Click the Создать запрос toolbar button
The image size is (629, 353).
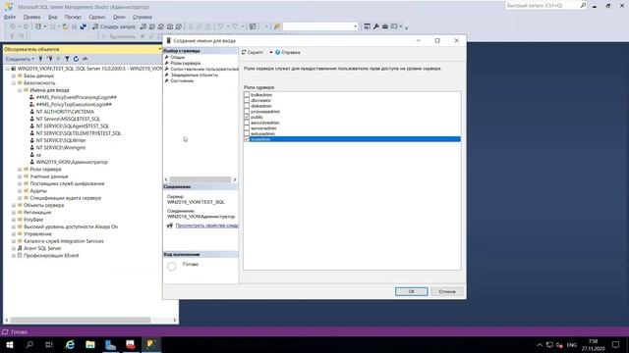[114, 26]
